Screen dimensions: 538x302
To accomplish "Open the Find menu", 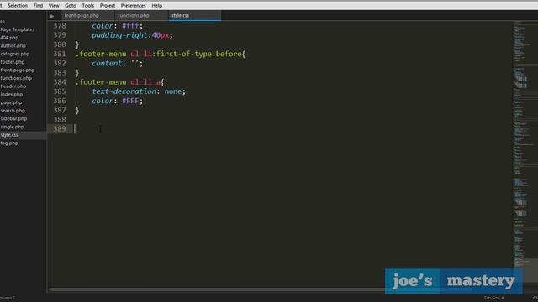I will [x=38, y=6].
